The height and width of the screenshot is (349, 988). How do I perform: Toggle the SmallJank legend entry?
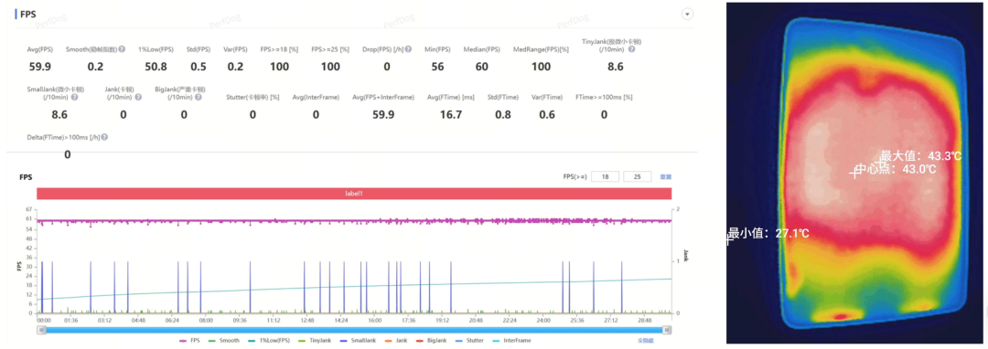(358, 340)
